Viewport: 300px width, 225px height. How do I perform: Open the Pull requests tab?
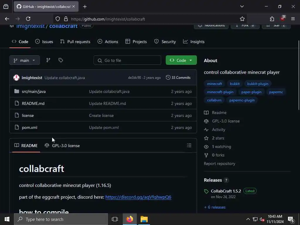(x=75, y=42)
